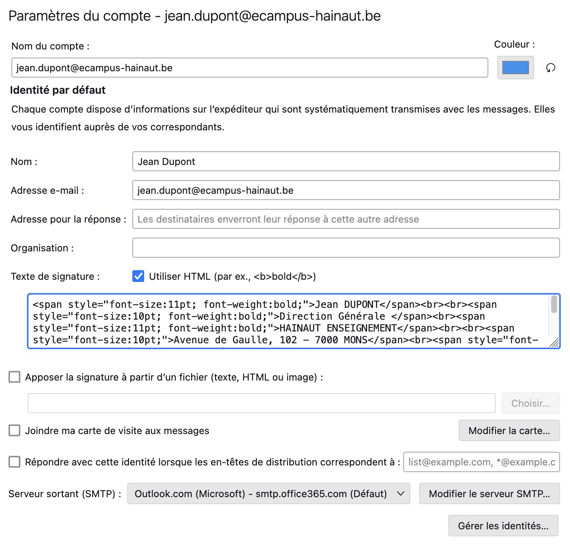Uncheck the Utiliser HTML checkbox
The height and width of the screenshot is (547, 570).
[x=138, y=276]
